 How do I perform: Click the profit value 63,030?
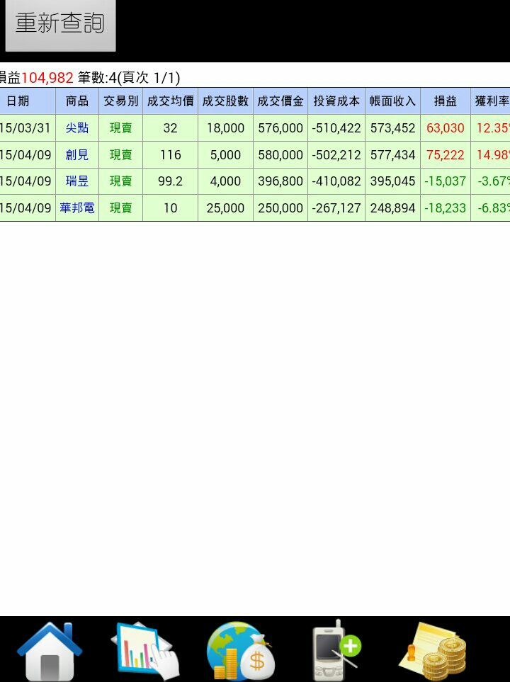tap(445, 128)
